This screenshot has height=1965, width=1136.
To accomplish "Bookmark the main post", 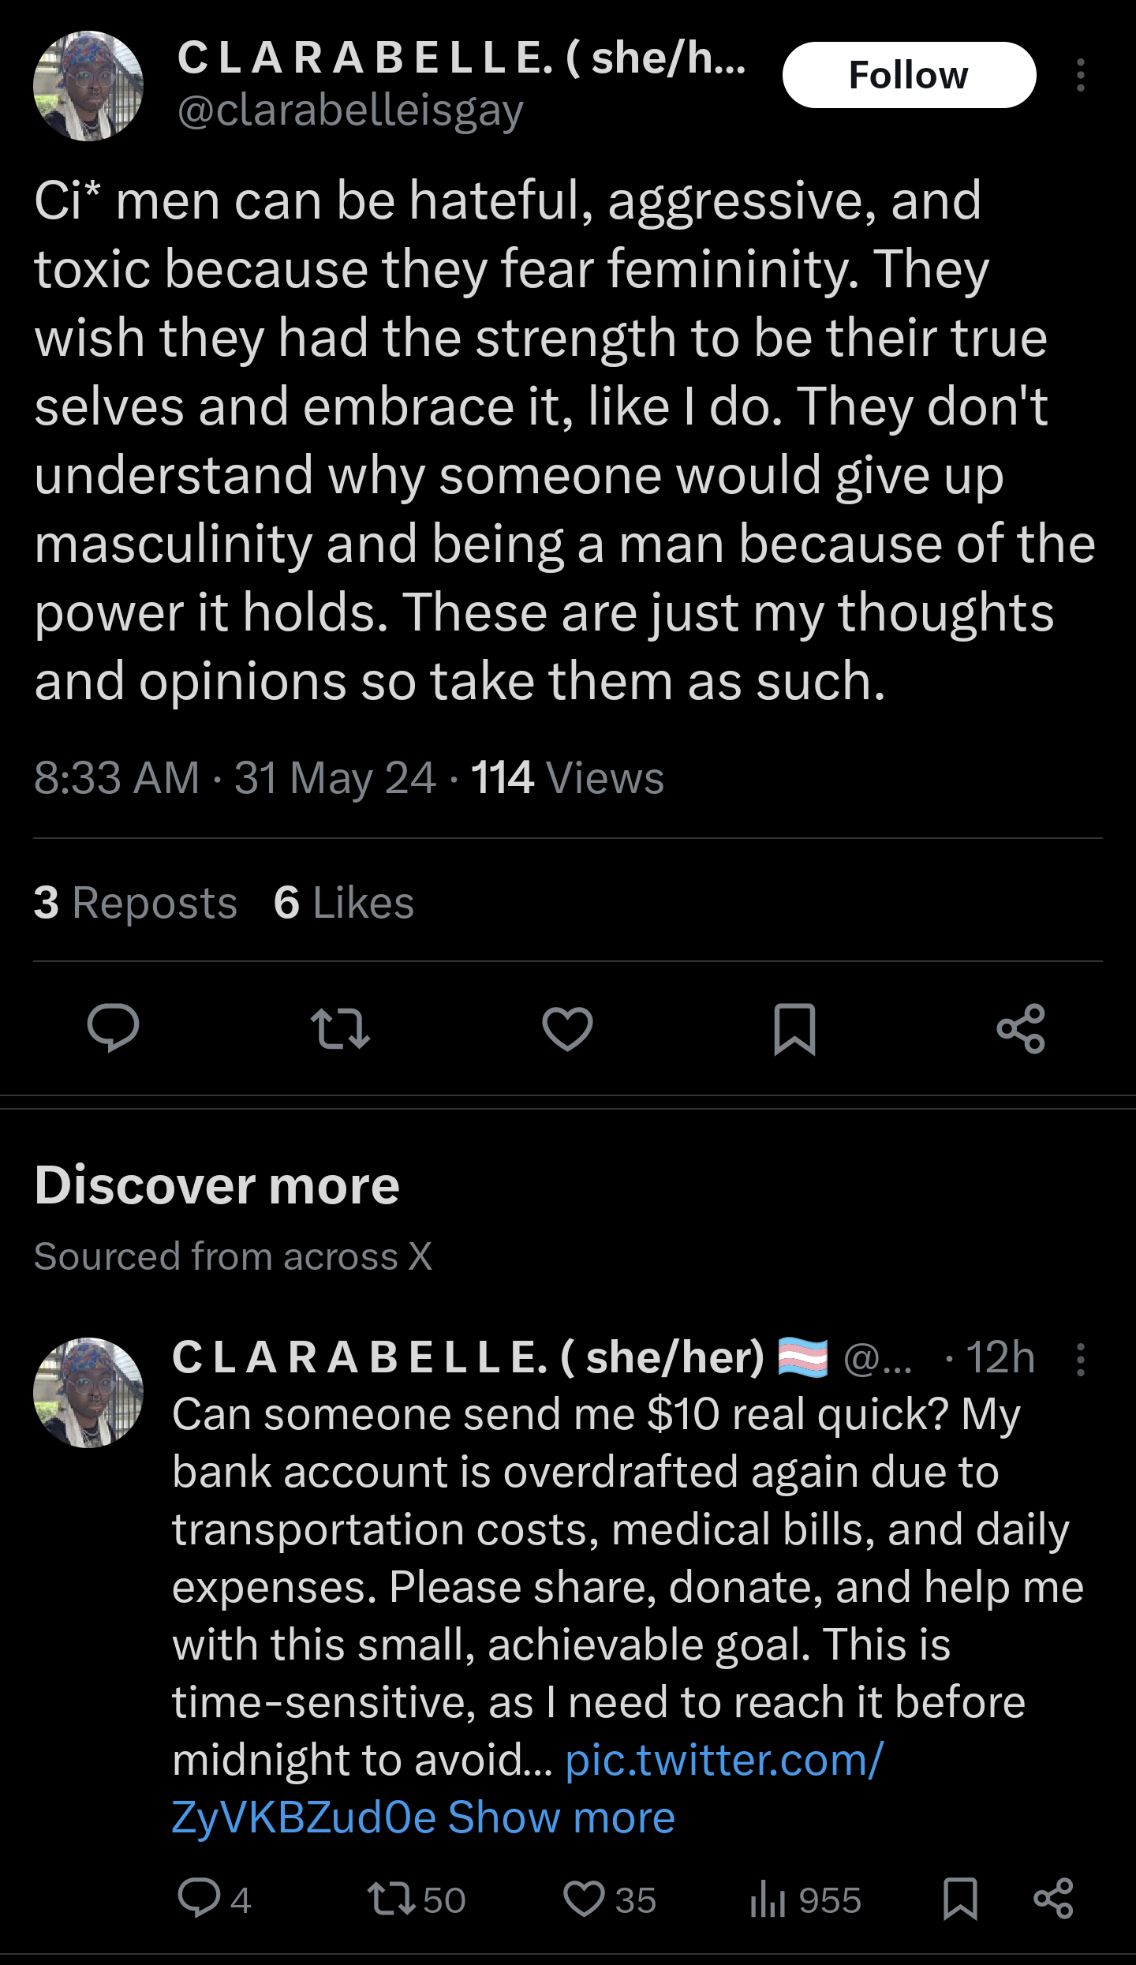I will click(794, 1028).
